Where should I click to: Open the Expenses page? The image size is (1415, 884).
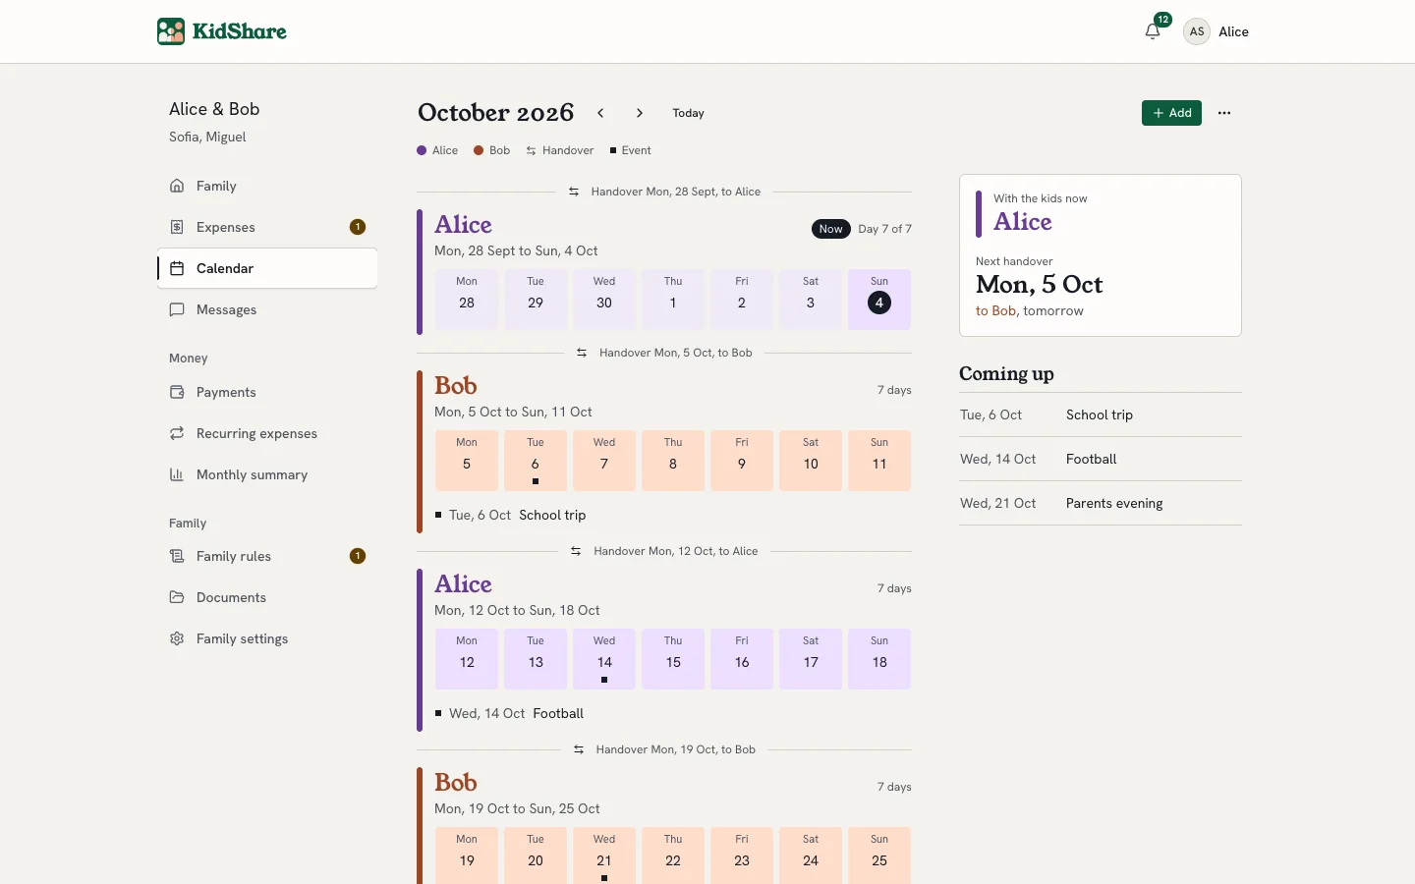[x=267, y=227]
